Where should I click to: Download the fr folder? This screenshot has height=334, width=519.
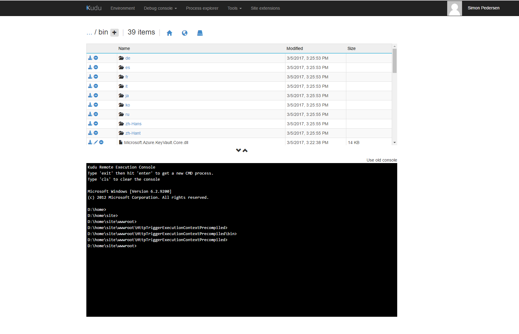tap(90, 77)
